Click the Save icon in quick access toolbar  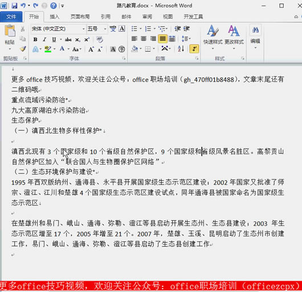click(x=14, y=6)
